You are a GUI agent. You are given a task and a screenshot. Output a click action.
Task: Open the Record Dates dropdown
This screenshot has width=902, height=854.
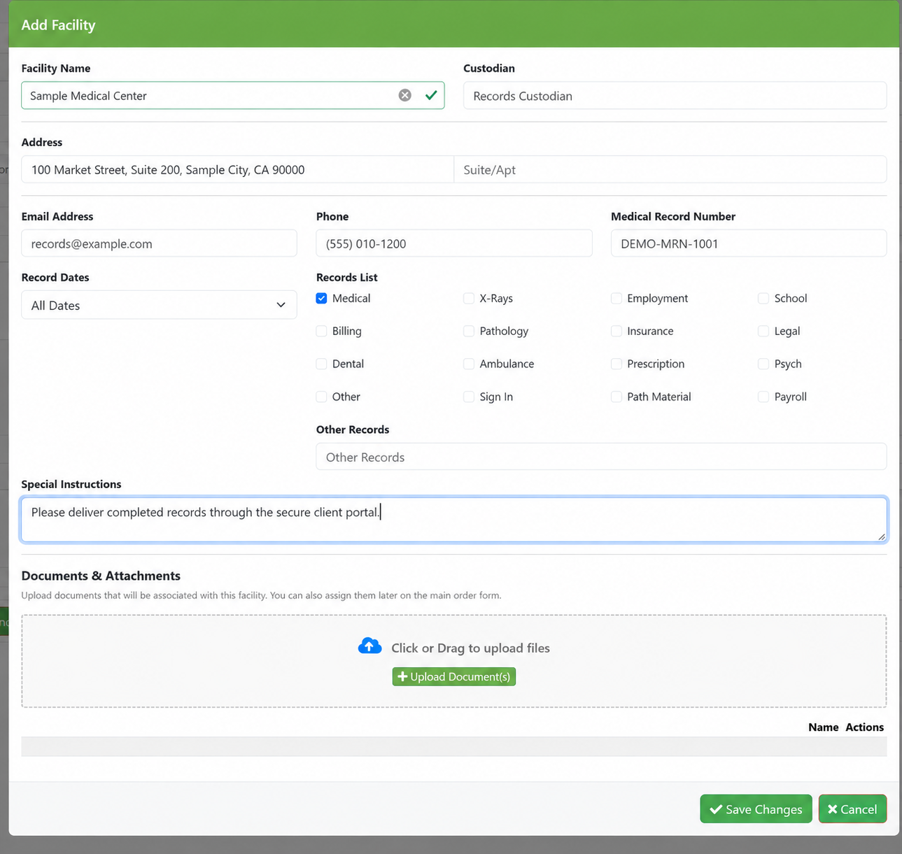[159, 305]
